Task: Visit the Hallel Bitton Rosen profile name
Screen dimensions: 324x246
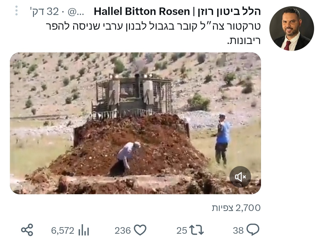Action: 142,12
